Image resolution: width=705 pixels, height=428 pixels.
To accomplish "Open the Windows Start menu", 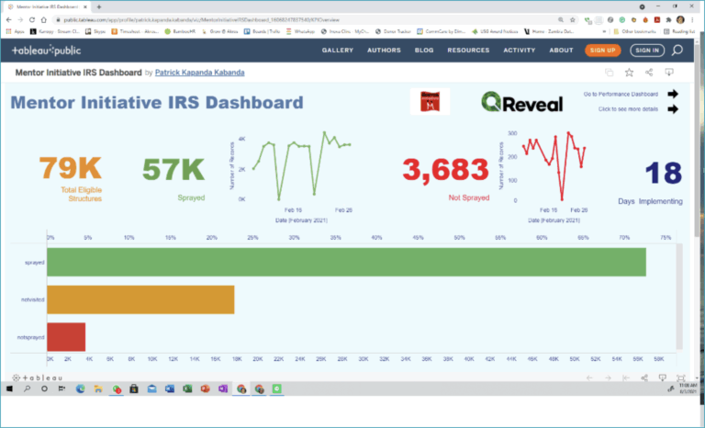I will pos(11,389).
